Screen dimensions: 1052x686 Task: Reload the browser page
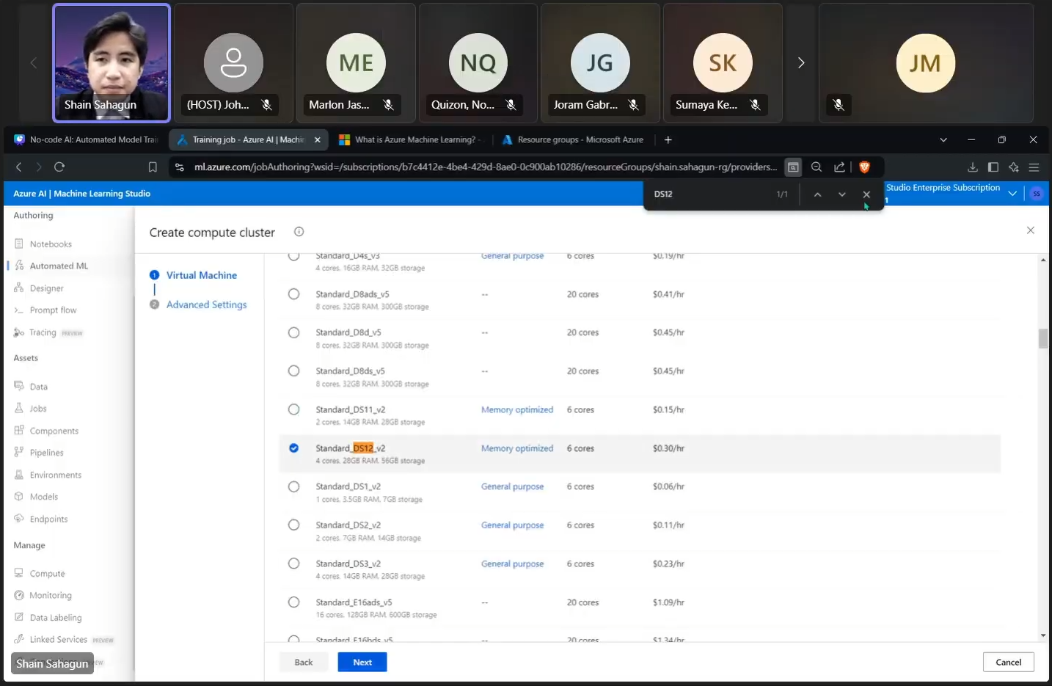[59, 167]
